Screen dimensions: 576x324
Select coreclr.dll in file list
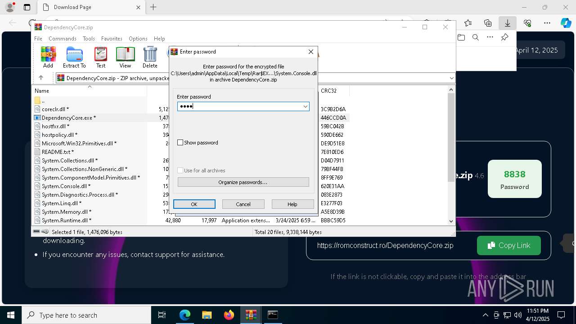[55, 109]
